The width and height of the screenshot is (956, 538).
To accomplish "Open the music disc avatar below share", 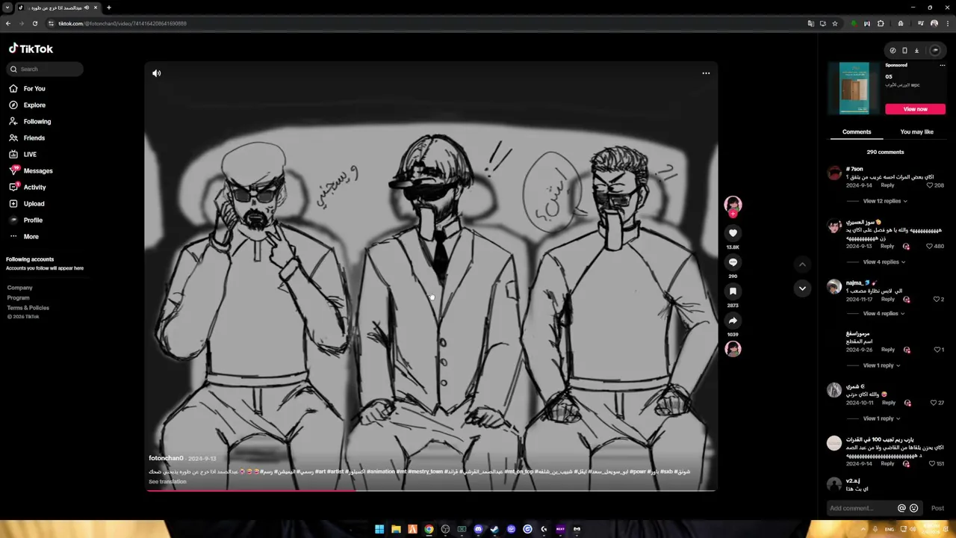I will [733, 349].
